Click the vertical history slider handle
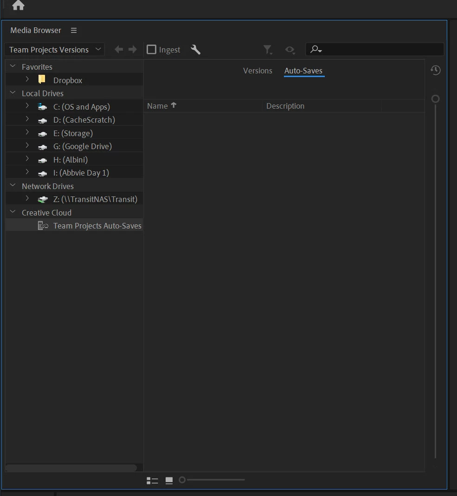Viewport: 457px width, 496px height. pos(436,99)
